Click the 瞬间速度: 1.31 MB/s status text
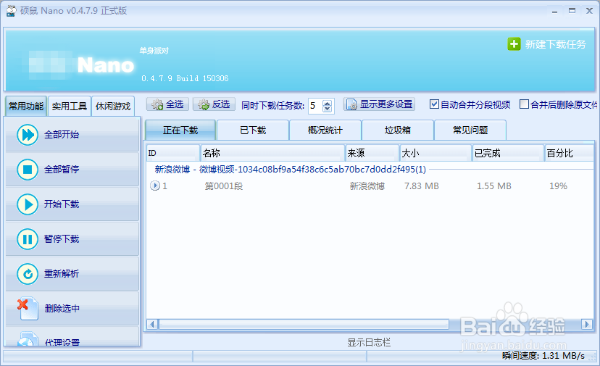 pyautogui.click(x=543, y=356)
